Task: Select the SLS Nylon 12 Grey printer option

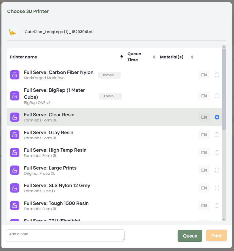Action: [217, 188]
